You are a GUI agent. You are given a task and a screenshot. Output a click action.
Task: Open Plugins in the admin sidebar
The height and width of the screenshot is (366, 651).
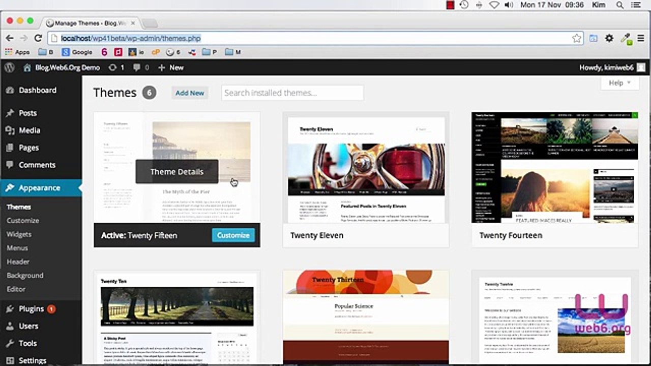click(x=31, y=309)
